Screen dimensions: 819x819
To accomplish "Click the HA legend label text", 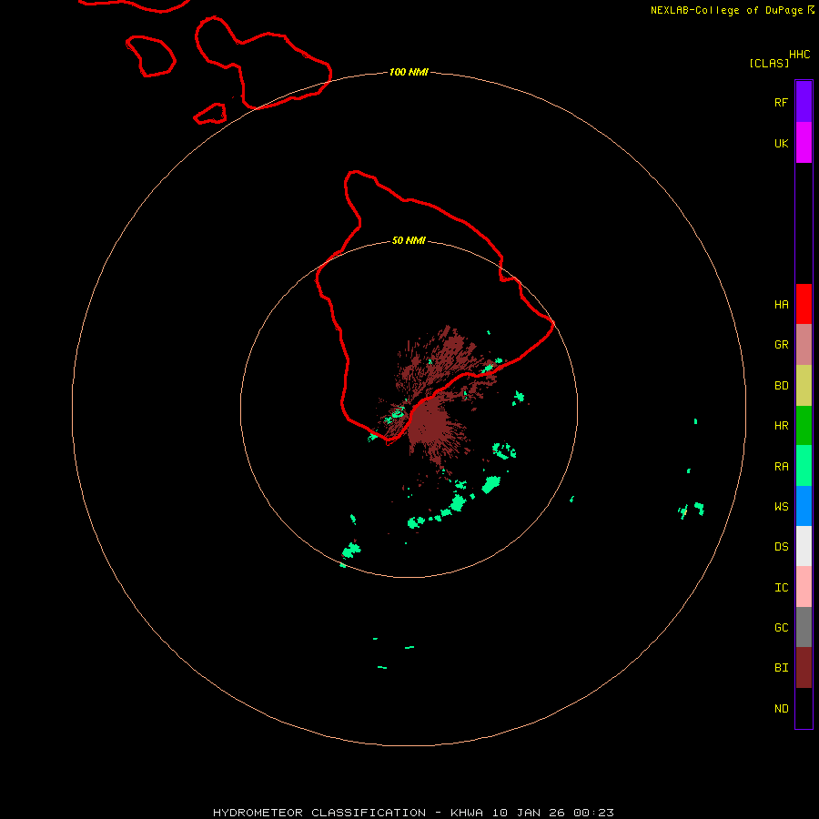I will tap(781, 305).
